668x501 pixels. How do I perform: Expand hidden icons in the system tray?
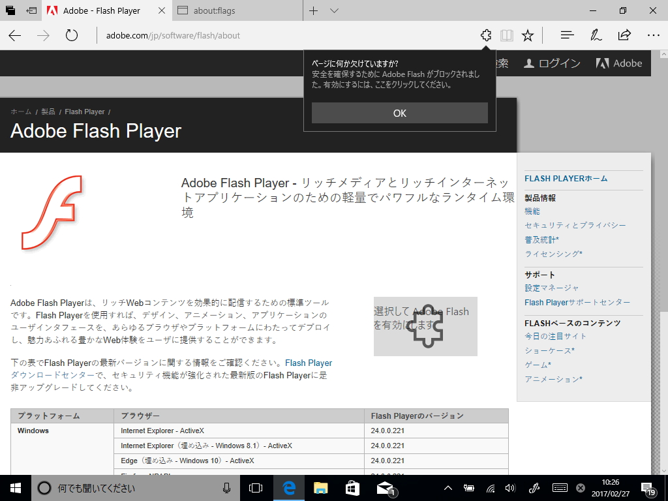click(448, 487)
